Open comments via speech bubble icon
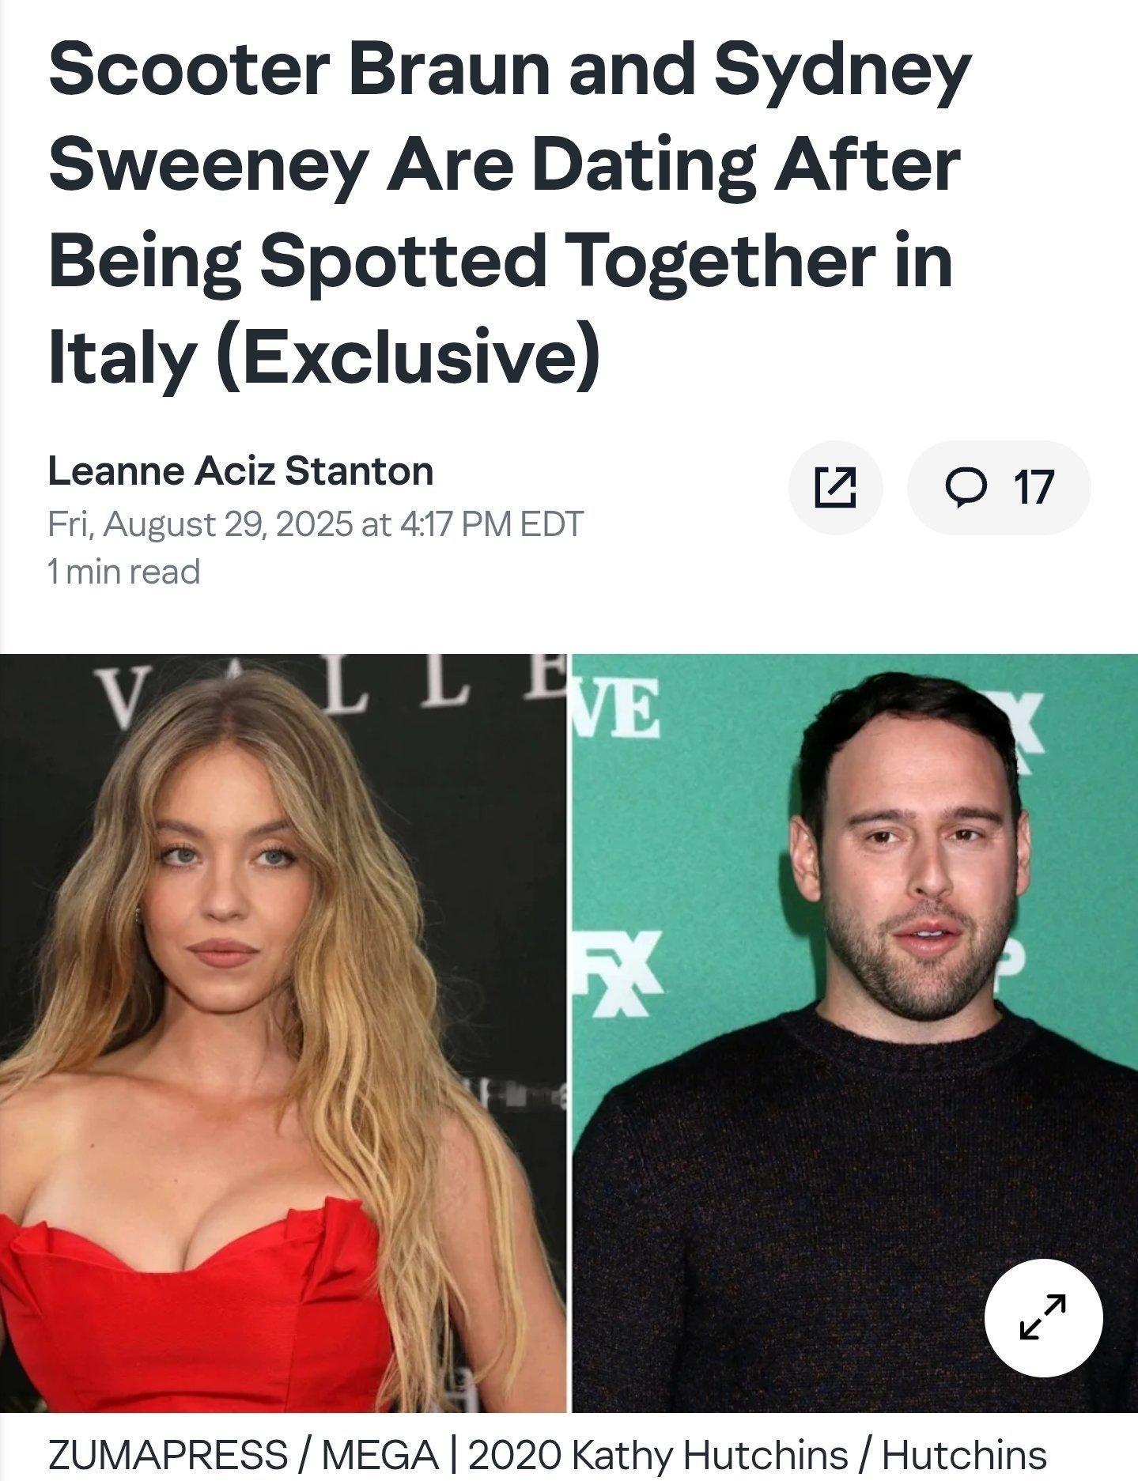This screenshot has height=1481, width=1138. [966, 487]
